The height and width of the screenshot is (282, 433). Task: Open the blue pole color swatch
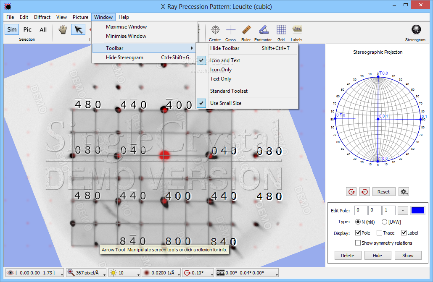(x=417, y=210)
